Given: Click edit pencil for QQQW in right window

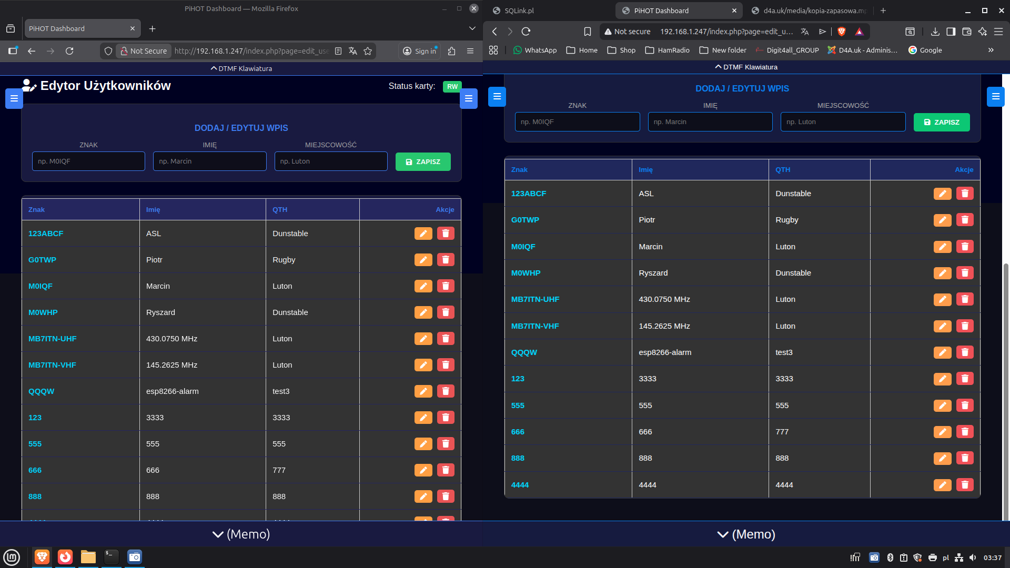Looking at the screenshot, I should click(x=942, y=352).
